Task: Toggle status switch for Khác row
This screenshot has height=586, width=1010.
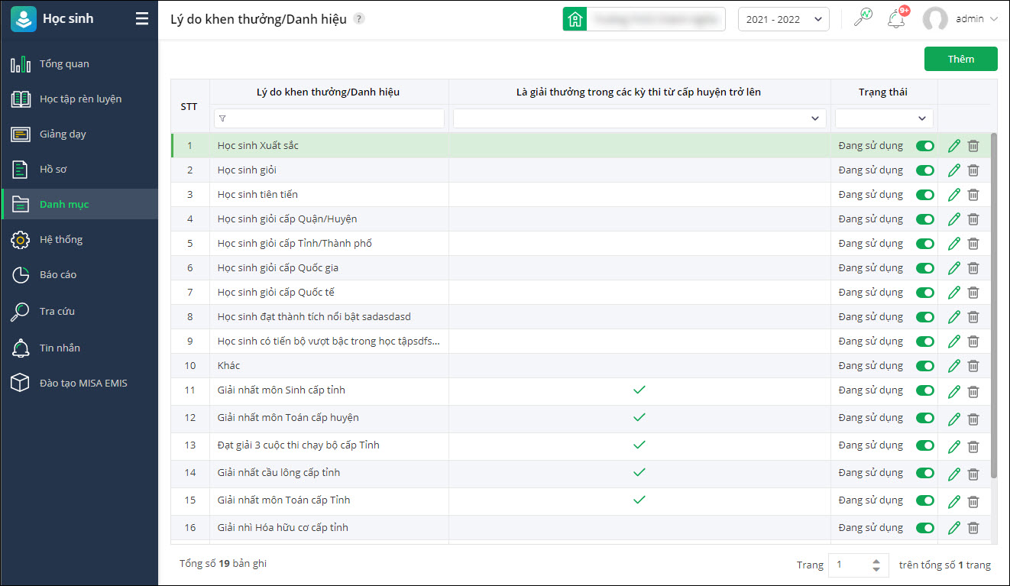Action: 925,366
